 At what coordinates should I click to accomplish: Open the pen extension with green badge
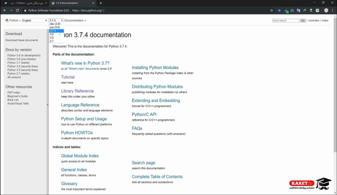pos(286,10)
